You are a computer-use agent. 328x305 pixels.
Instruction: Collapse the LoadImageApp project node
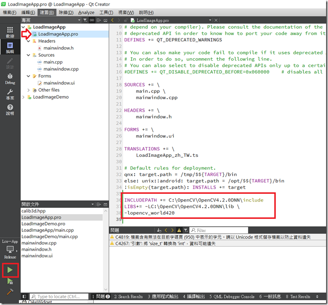(x=23, y=27)
